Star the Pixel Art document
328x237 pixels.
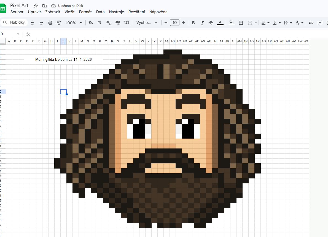pos(36,6)
